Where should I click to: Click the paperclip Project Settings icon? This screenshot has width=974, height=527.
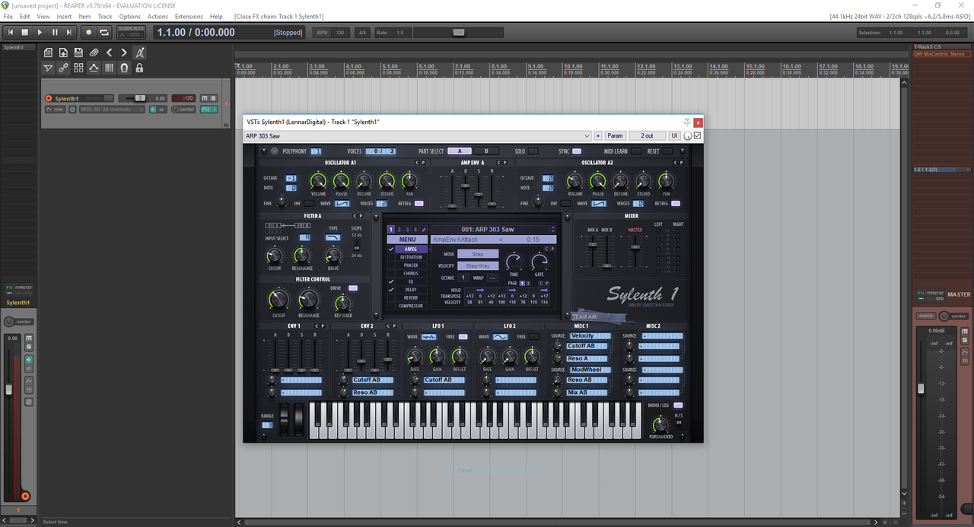[94, 52]
